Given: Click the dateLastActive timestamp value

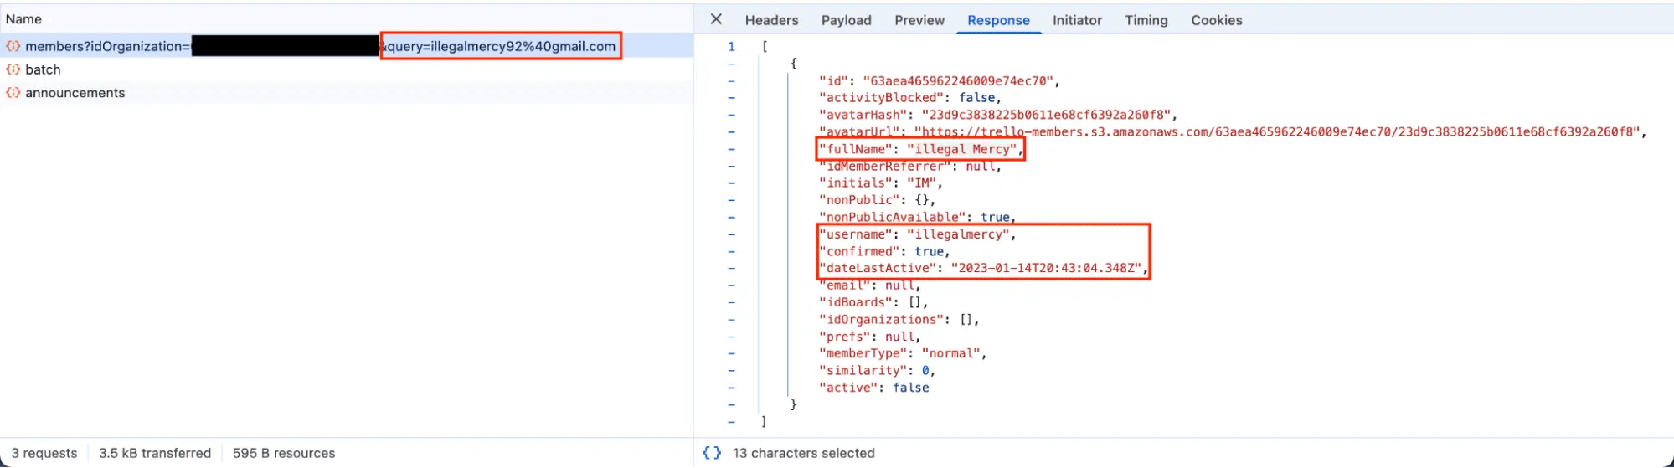Looking at the screenshot, I should point(1046,268).
